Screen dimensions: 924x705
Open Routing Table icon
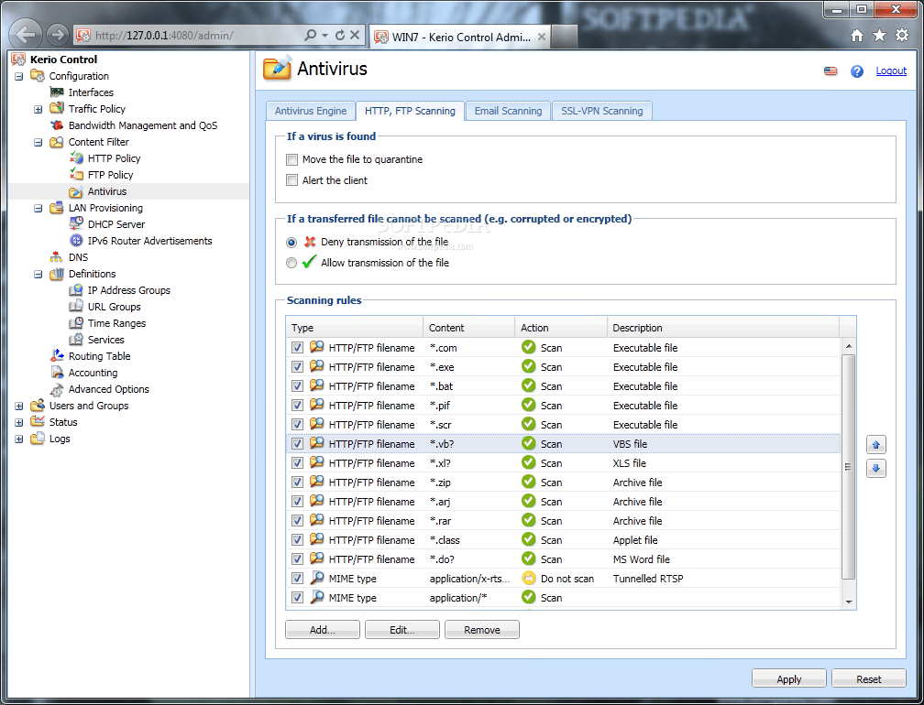tap(57, 355)
